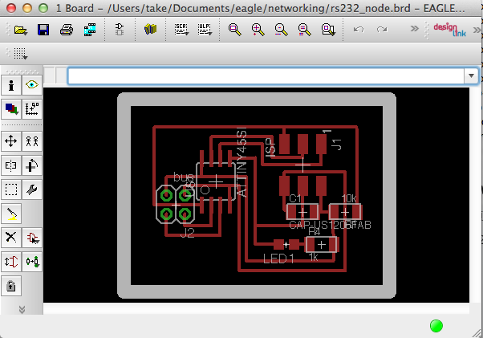Redraw the screen magnifier icon
This screenshot has width=483, height=338.
tap(305, 30)
